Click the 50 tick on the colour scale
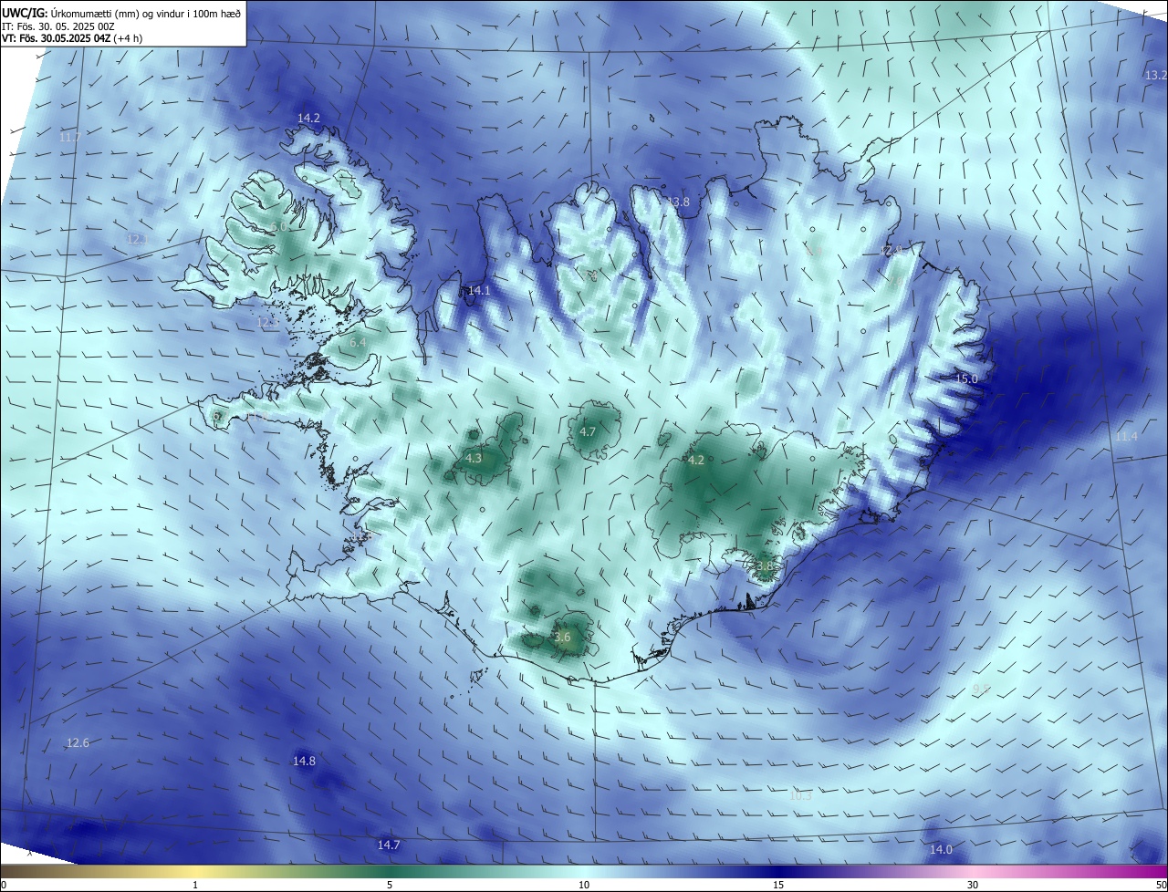The height and width of the screenshot is (892, 1168). click(x=1161, y=885)
